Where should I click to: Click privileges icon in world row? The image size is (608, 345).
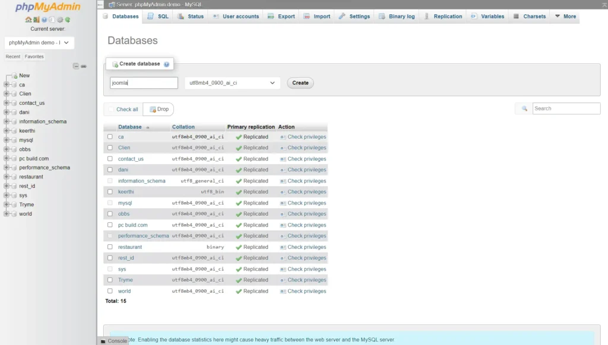tap(283, 291)
